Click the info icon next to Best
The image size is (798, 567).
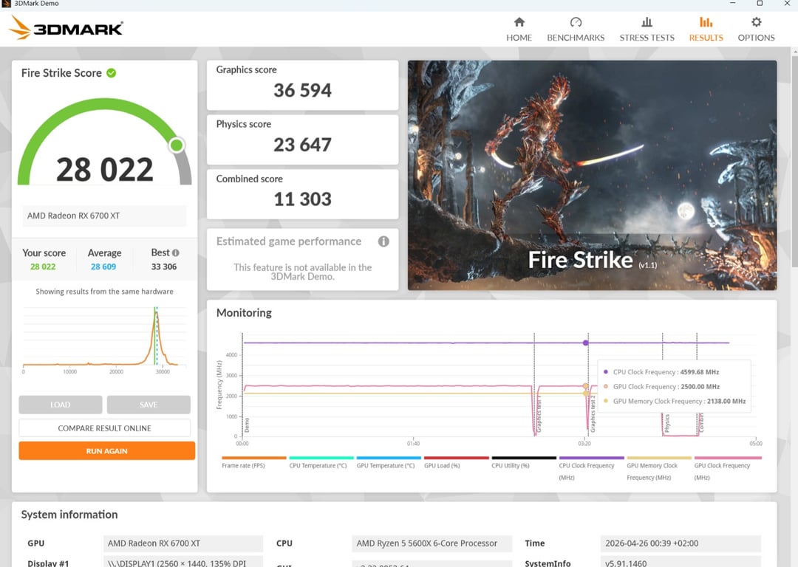point(176,253)
